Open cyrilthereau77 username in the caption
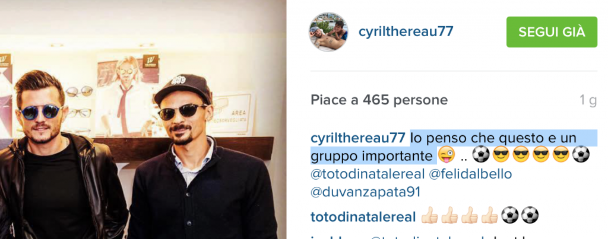 [x=358, y=138]
